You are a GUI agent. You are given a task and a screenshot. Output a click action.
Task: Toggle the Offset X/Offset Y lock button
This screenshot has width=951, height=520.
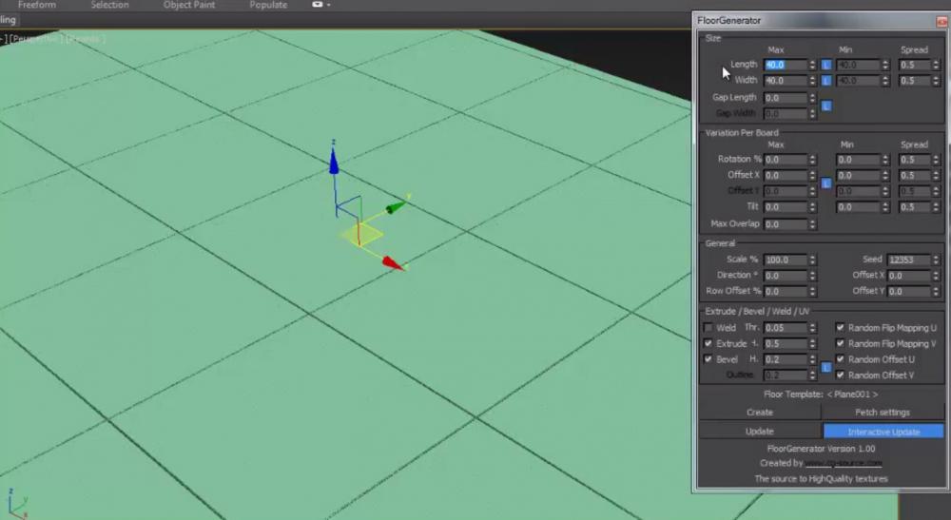click(826, 183)
